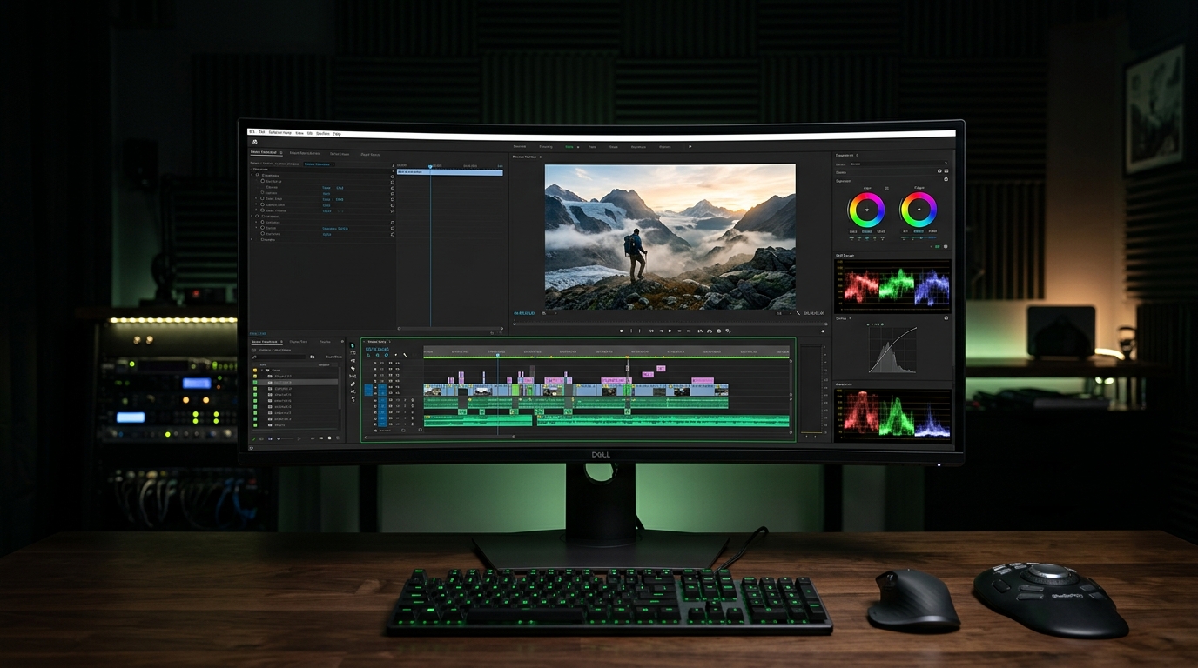Click the Effect Controls mini-timeline playhead
The width and height of the screenshot is (1198, 668).
pos(430,165)
